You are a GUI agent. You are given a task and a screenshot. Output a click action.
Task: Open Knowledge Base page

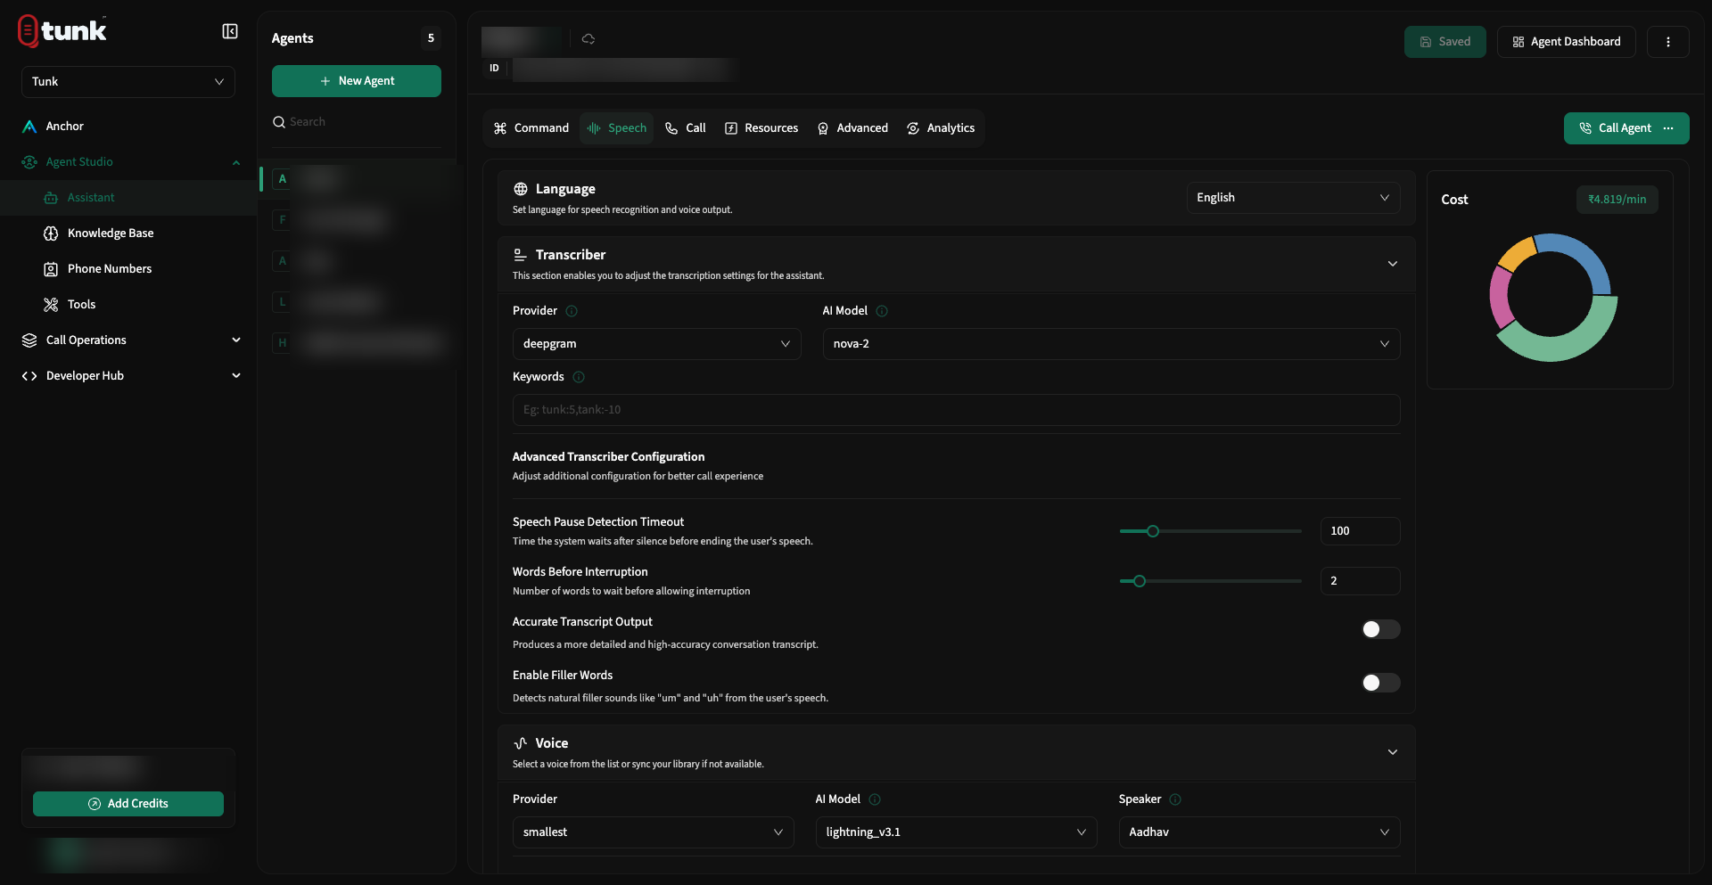click(x=128, y=234)
